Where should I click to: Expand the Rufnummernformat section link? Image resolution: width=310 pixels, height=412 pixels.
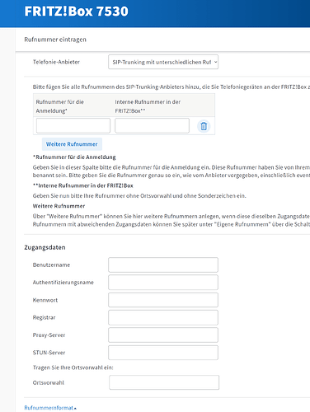[x=50, y=408]
